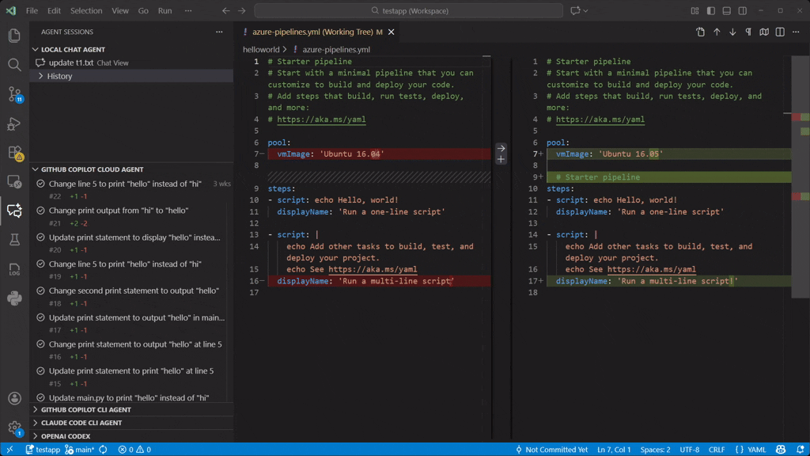The image size is (810, 456).
Task: Expand the Claude Code CLI Agent section
Action: pyautogui.click(x=35, y=423)
